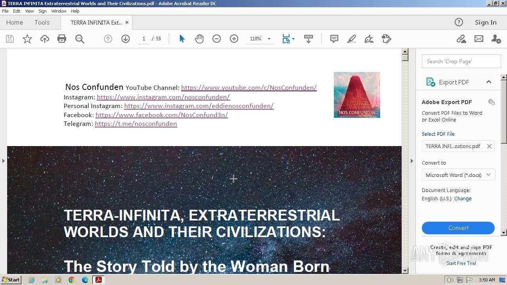Click the Search 'Crop Page' field

click(461, 61)
